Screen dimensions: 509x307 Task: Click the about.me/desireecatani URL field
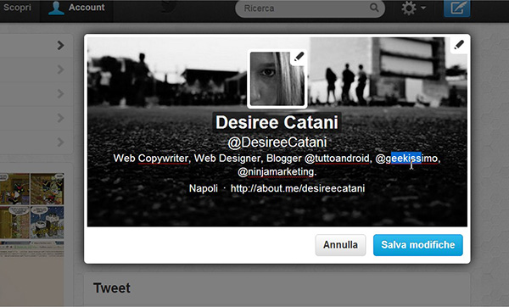[x=298, y=188]
